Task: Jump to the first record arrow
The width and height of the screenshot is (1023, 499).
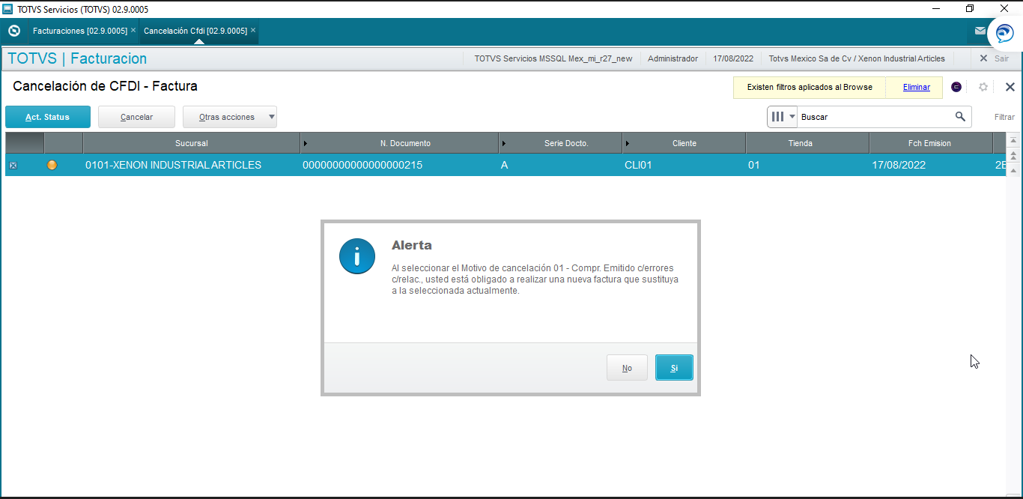Action: pos(1013,141)
